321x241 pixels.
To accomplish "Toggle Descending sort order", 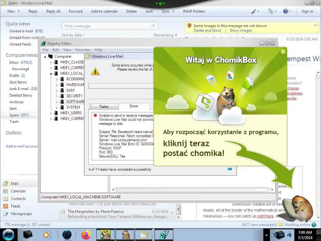I will point(166,35).
